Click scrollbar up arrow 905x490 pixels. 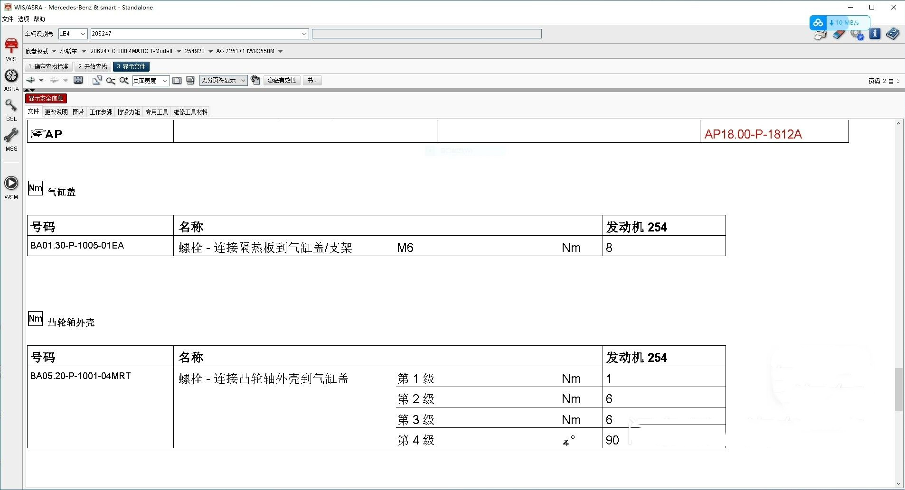(898, 124)
